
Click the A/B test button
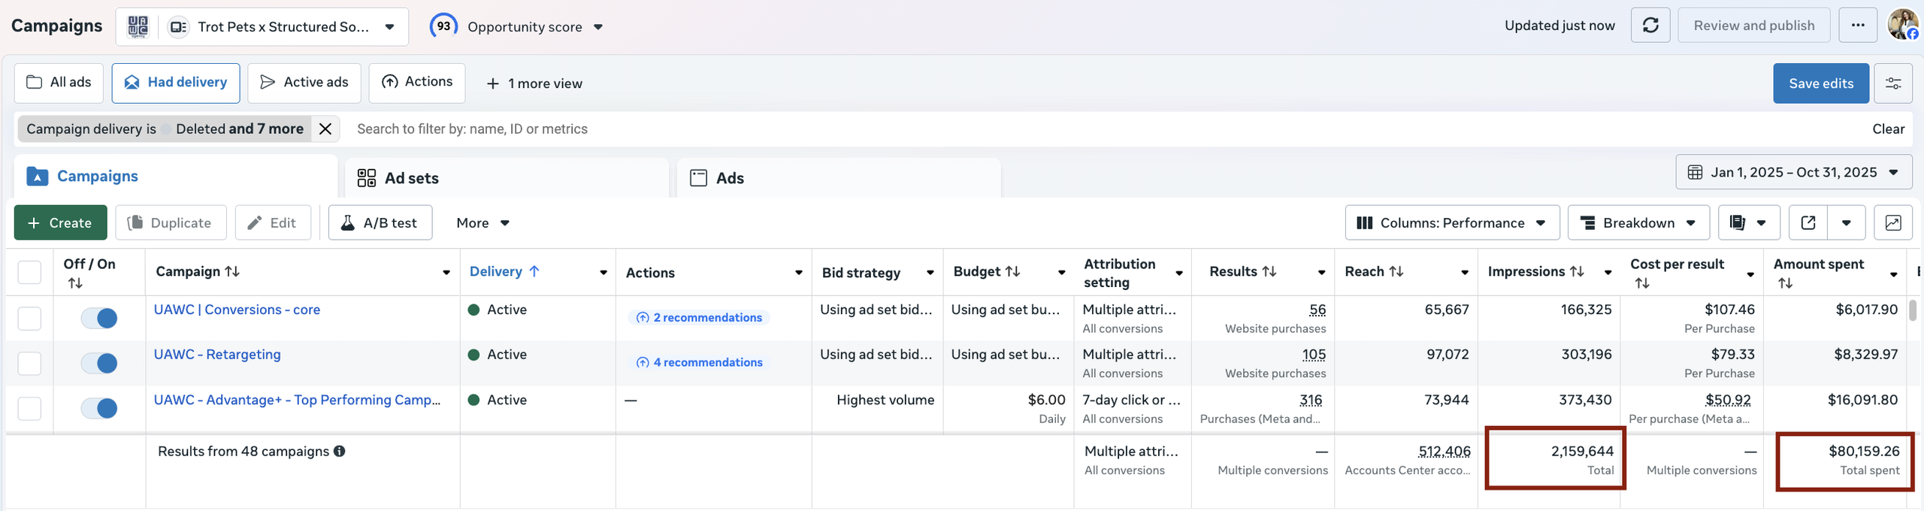(380, 222)
